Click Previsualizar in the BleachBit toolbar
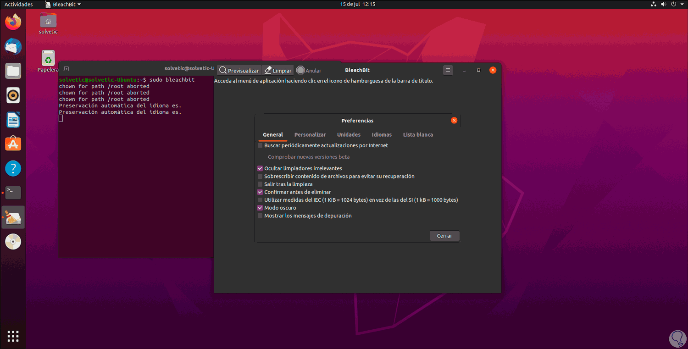688x349 pixels. [x=239, y=71]
